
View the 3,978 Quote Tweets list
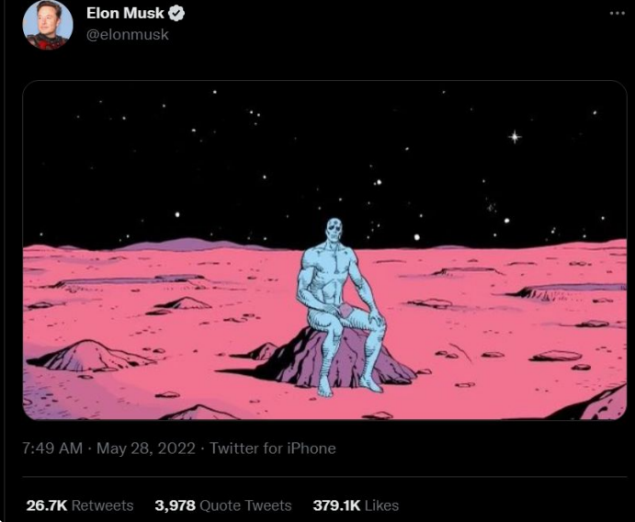(x=223, y=505)
